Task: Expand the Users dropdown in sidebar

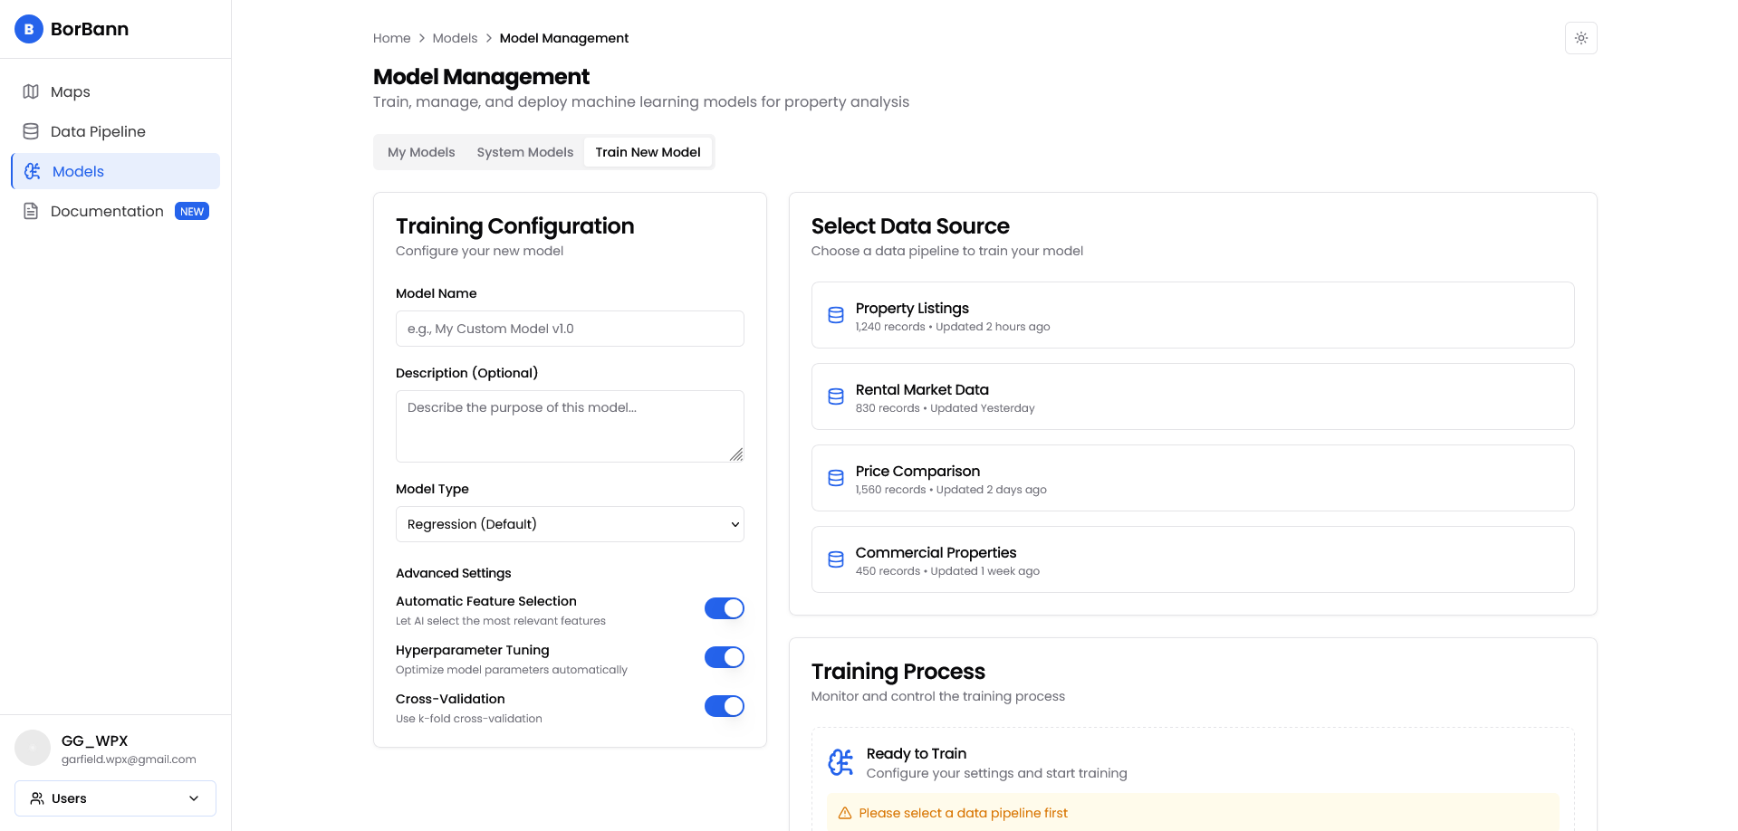Action: pyautogui.click(x=115, y=798)
